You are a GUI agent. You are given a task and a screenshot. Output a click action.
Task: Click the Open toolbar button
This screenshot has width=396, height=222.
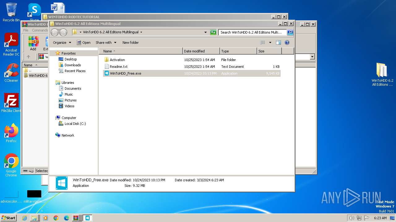click(84, 43)
